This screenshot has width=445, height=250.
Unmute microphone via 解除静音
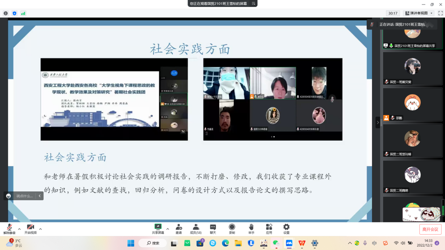[x=9, y=229]
